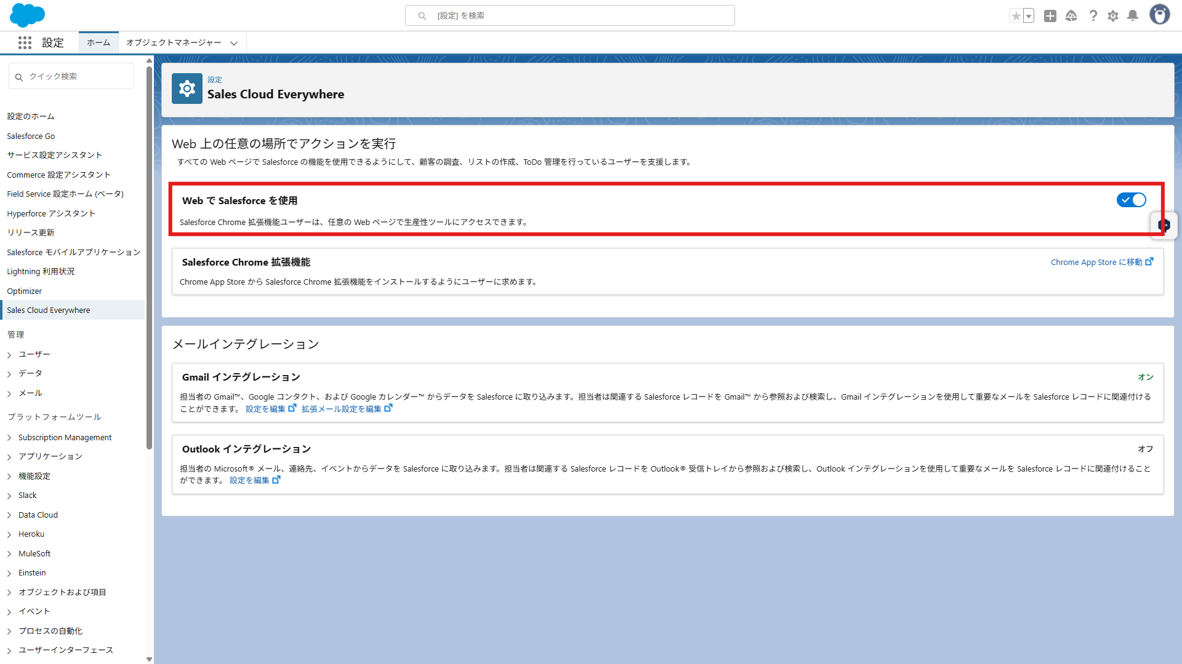Viewport: 1182px width, 664px height.
Task: Click the setup search magnifier icon
Action: click(422, 16)
